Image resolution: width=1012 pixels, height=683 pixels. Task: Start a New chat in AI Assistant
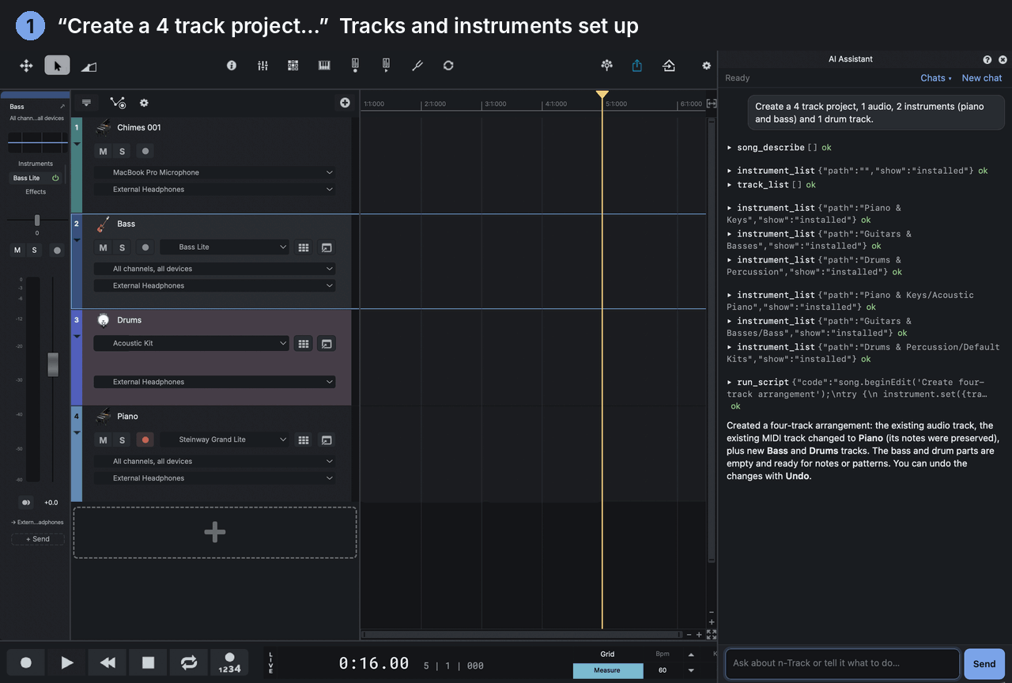pos(982,78)
